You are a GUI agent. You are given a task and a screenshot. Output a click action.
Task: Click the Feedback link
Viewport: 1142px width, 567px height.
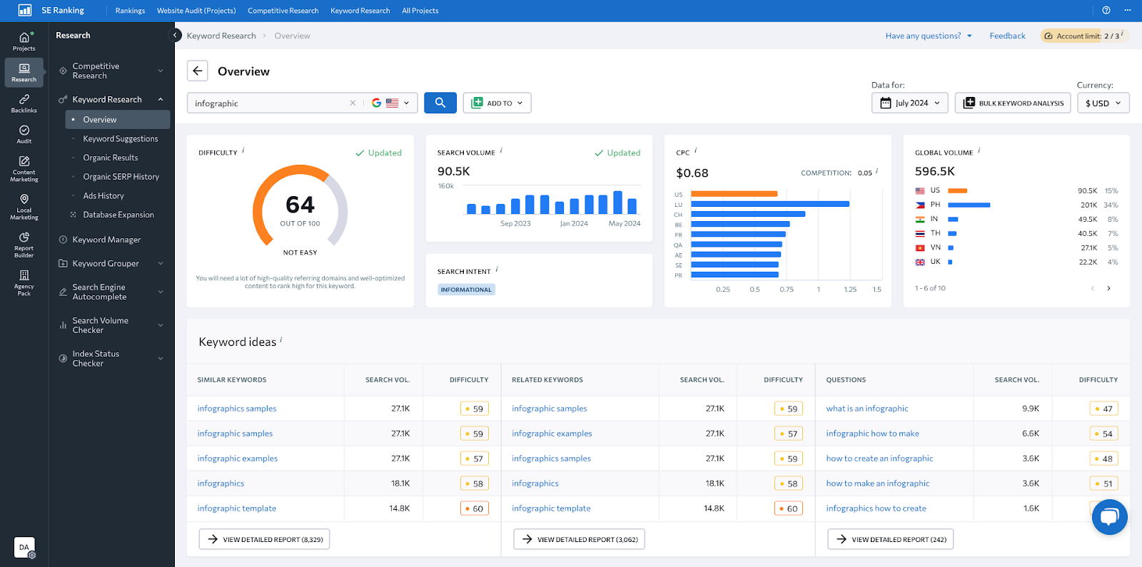(1007, 36)
